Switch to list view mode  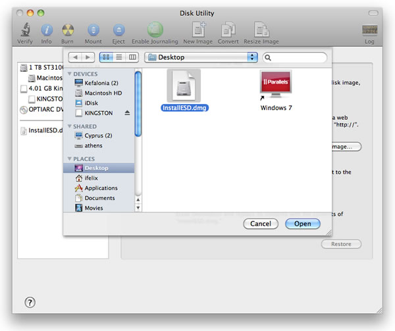tap(120, 57)
